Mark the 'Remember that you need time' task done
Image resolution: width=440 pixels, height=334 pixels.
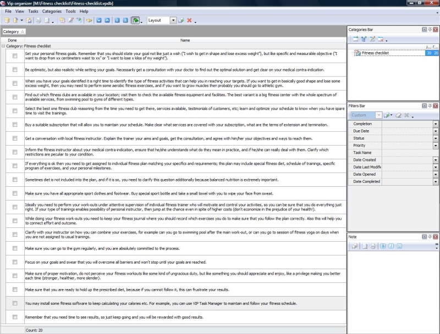pyautogui.click(x=15, y=318)
